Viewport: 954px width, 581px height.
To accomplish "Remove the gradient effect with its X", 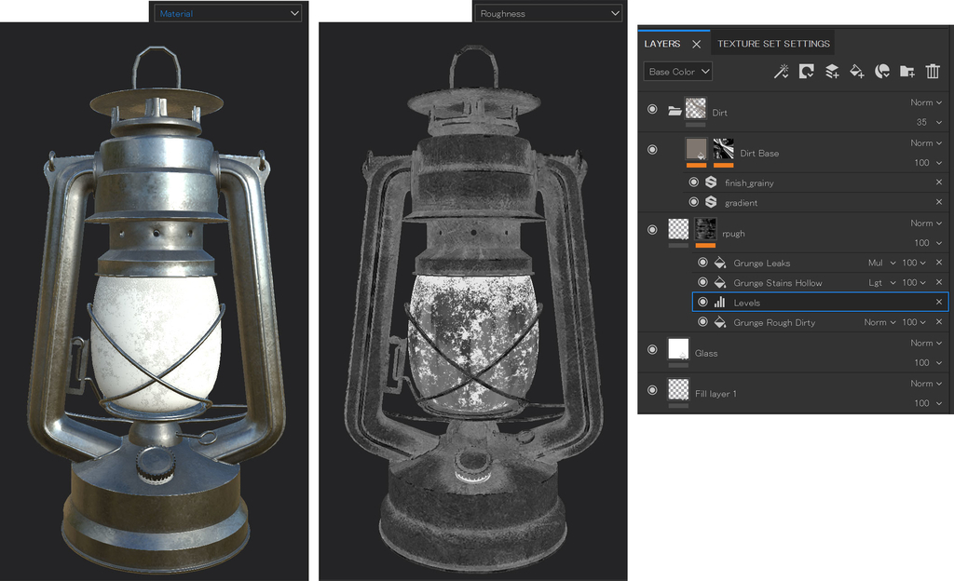I will coord(939,202).
